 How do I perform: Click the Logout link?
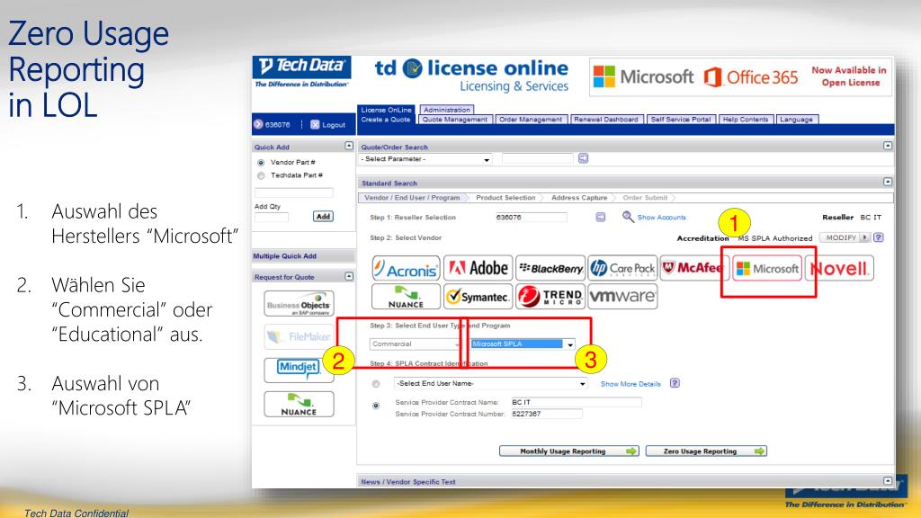[x=334, y=125]
